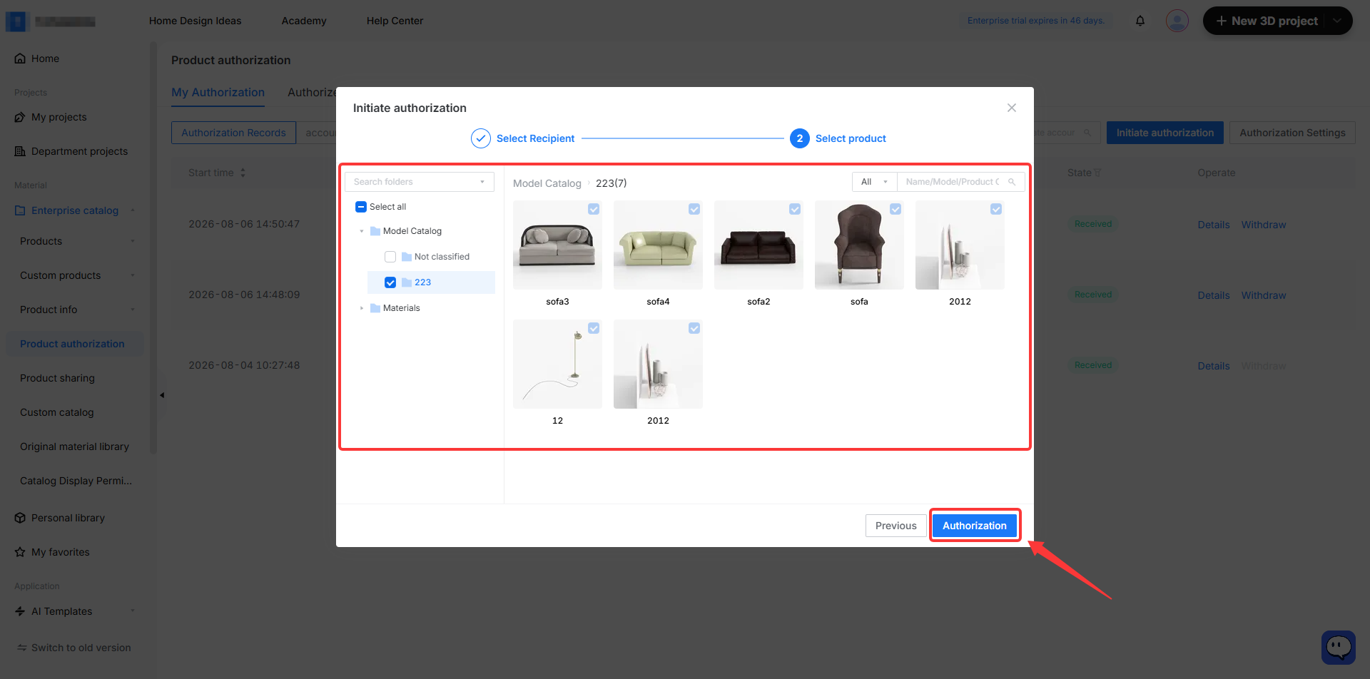Open Custom catalog in sidebar

click(57, 412)
